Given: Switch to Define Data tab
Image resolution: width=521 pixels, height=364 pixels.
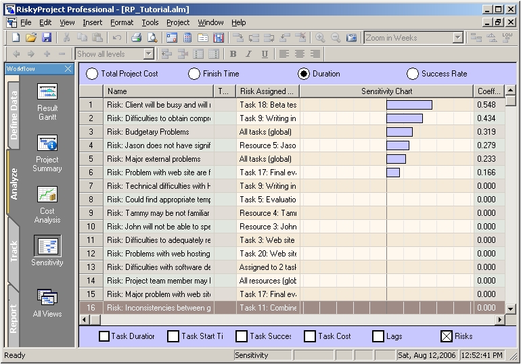Looking at the screenshot, I should 14,114.
